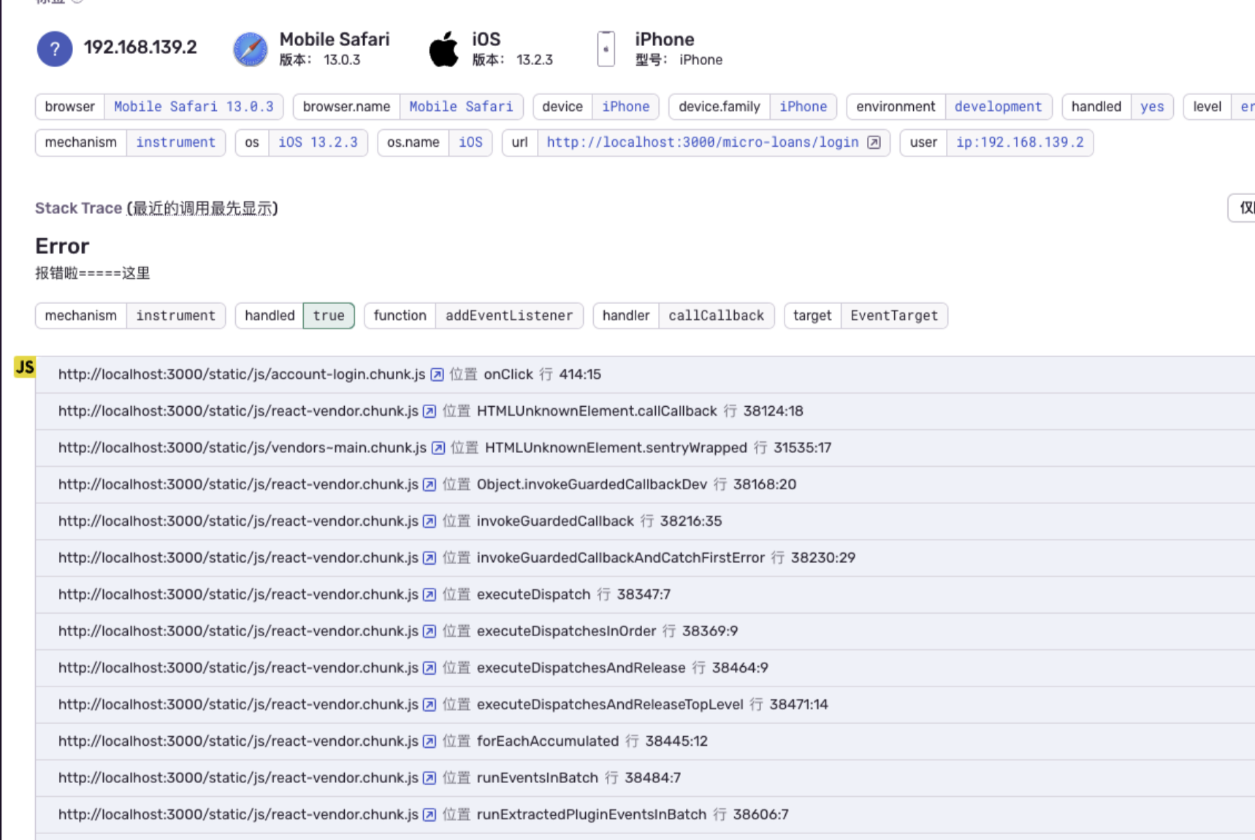1255x840 pixels.
Task: Open the url tag external link icon
Action: (x=874, y=142)
